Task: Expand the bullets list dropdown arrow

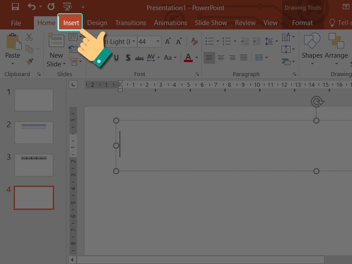Action: pos(217,42)
